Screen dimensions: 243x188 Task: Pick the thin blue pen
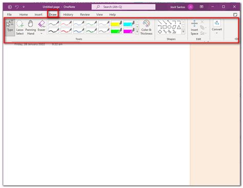[x=79, y=24]
